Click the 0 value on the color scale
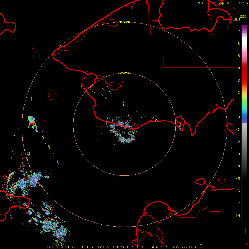Screen dimensions: 249x249 [239, 117]
